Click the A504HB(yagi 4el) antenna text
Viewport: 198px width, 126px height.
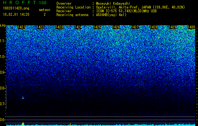coord(111,15)
